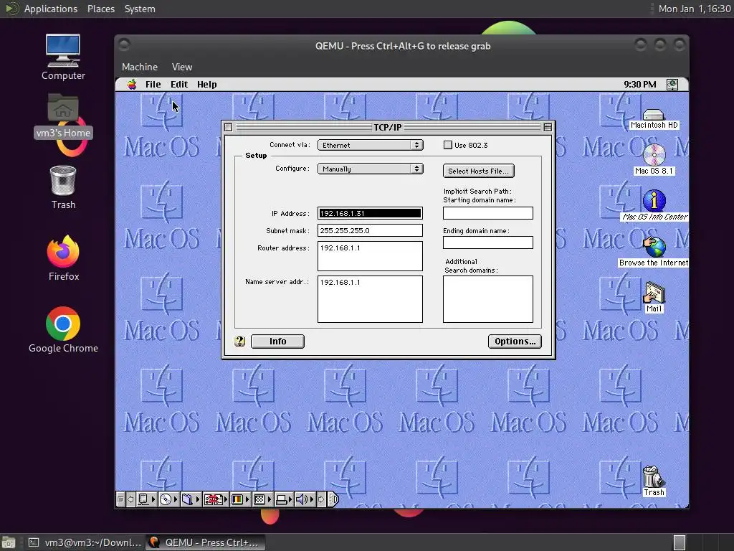Click the Additional Search domains box
734x551 pixels.
point(487,299)
